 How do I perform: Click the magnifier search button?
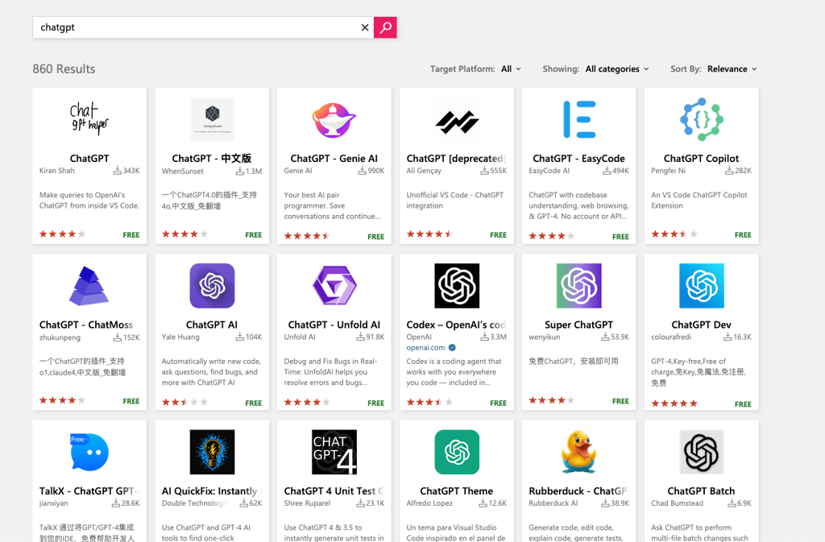tap(385, 27)
